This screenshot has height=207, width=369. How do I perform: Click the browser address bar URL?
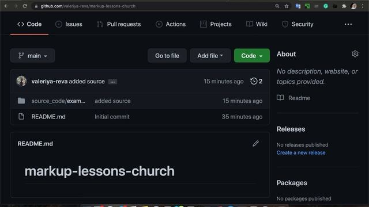coord(88,6)
